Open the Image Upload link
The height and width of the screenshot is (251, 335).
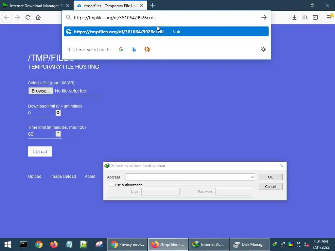(x=63, y=176)
